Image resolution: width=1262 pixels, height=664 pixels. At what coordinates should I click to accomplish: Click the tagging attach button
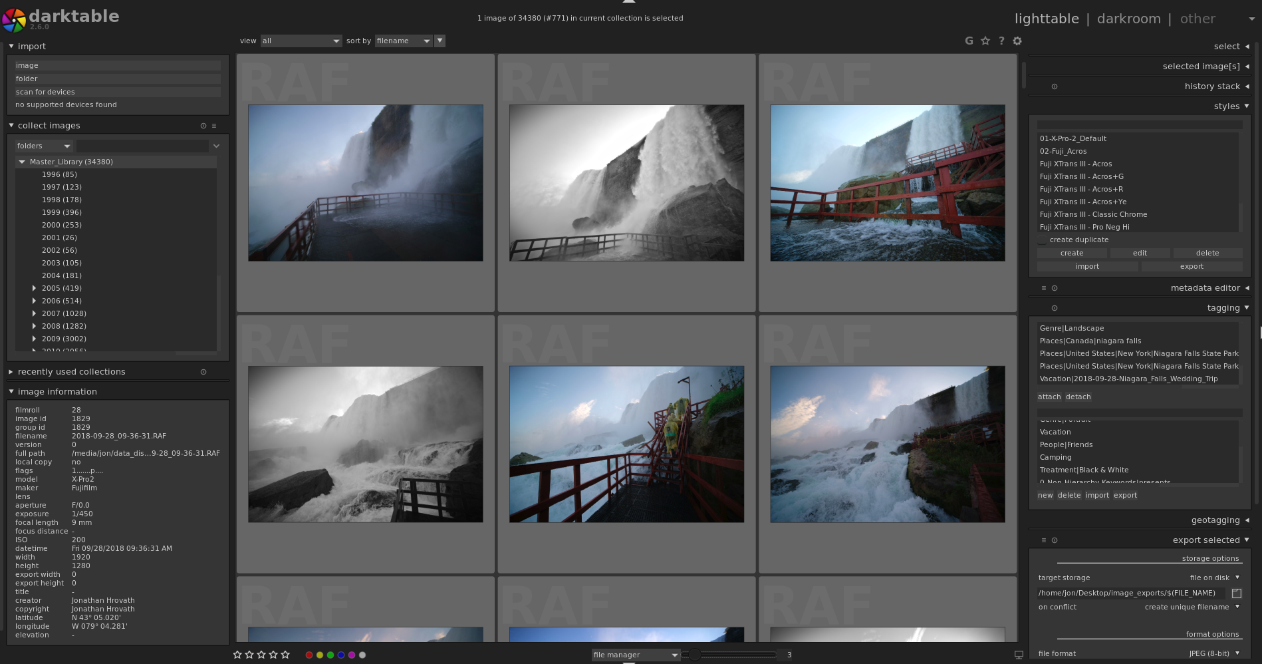[1049, 397]
